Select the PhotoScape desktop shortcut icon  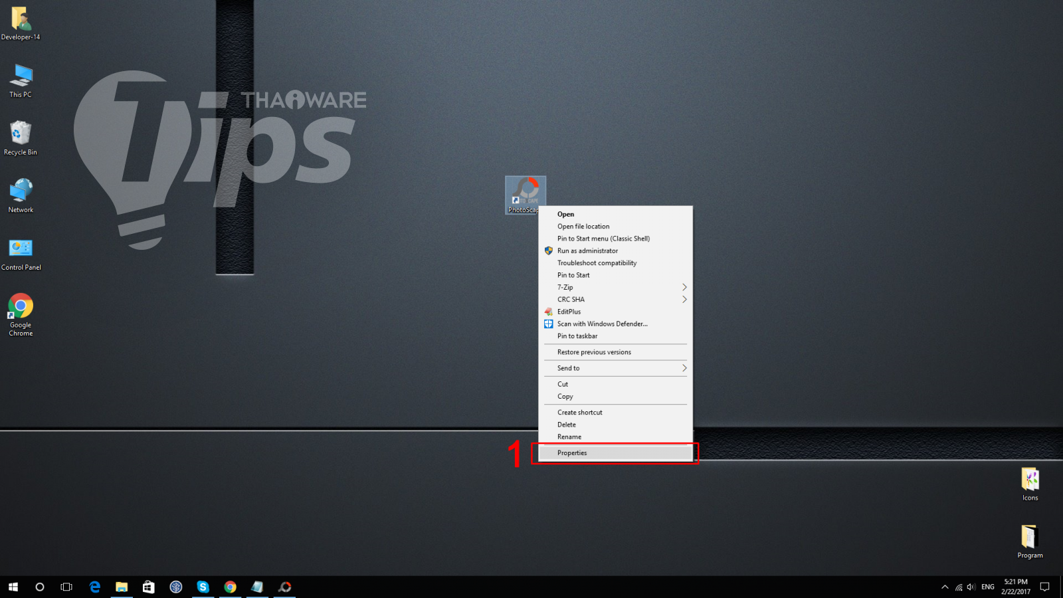coord(526,195)
